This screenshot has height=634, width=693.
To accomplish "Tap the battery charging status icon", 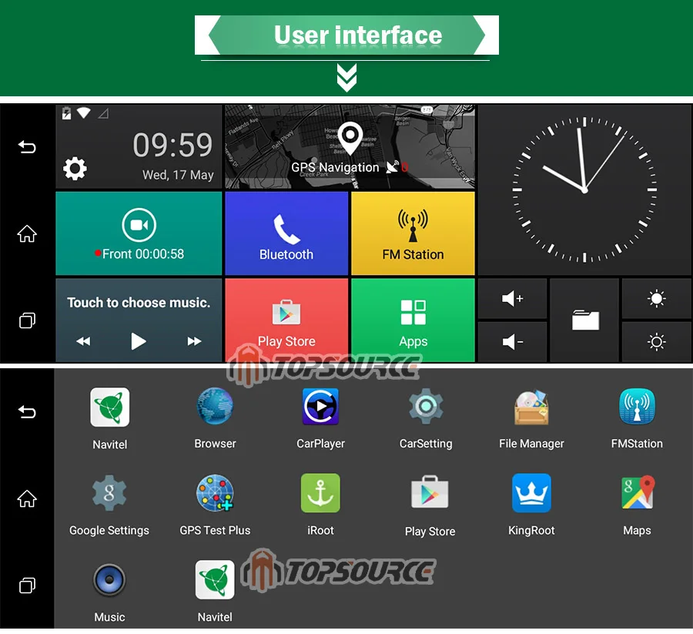I will click(x=66, y=113).
